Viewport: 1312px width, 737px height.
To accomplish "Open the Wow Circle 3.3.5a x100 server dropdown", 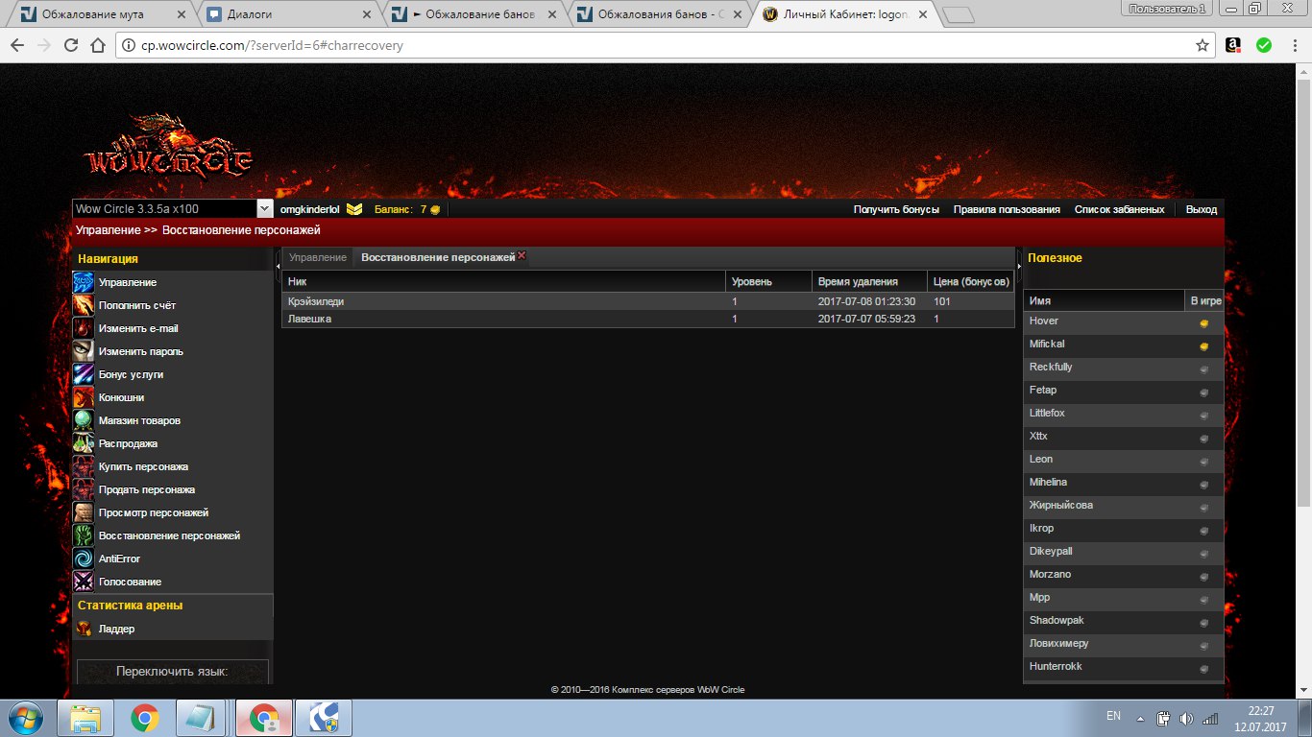I will (265, 209).
